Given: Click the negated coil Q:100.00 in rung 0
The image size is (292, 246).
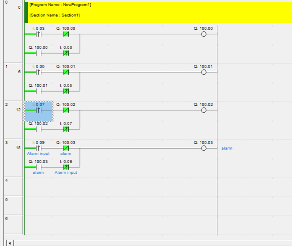Looking at the screenshot, I should 66,34.
